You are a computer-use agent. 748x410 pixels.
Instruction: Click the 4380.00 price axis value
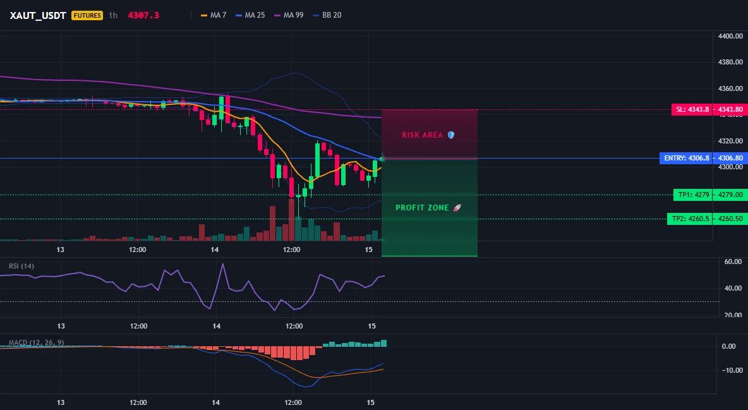pos(730,62)
